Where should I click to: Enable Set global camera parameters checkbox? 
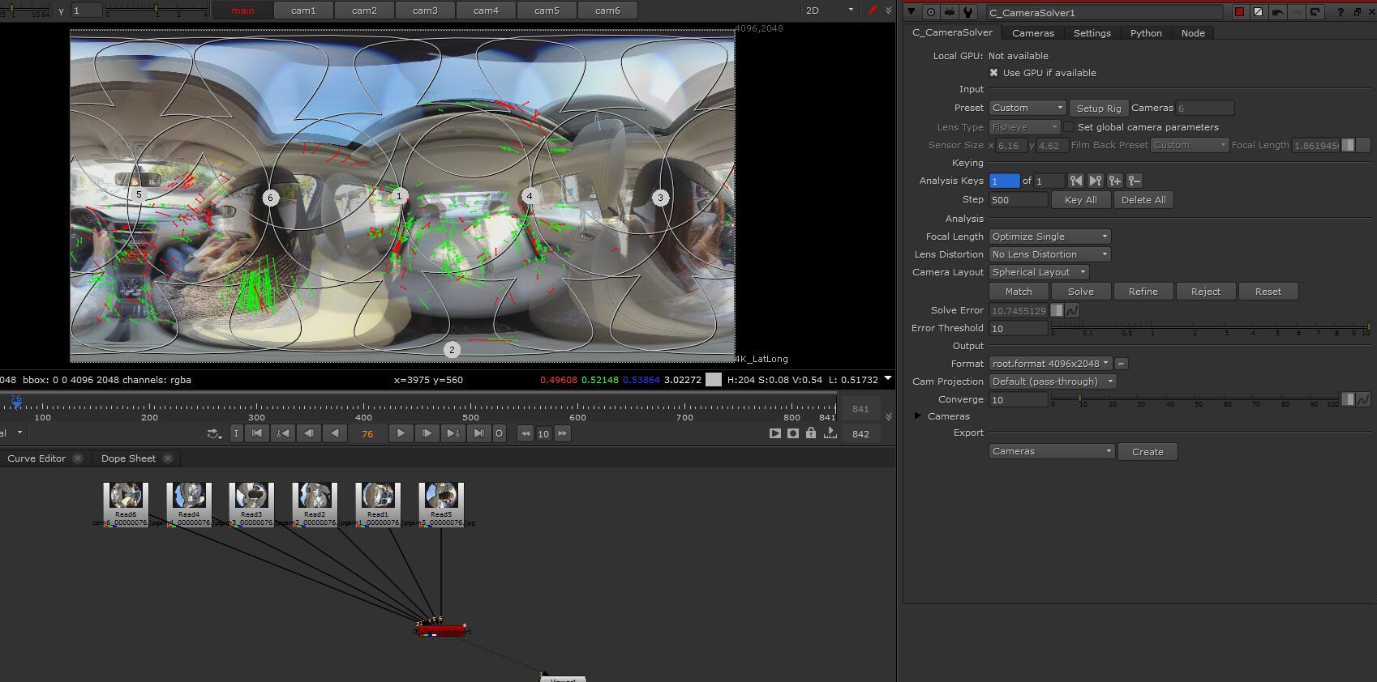(1069, 127)
